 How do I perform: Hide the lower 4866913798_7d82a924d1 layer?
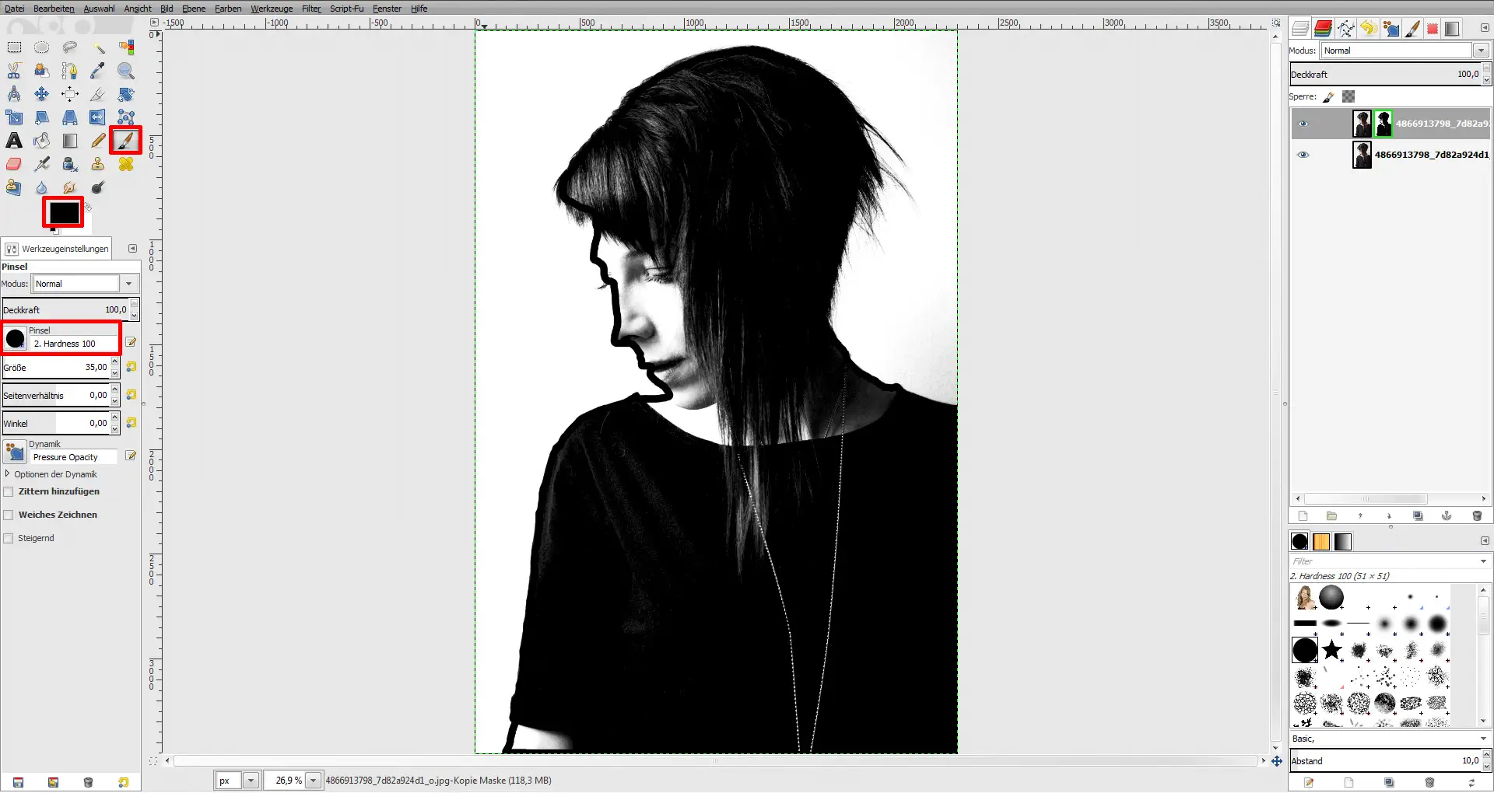click(1303, 154)
